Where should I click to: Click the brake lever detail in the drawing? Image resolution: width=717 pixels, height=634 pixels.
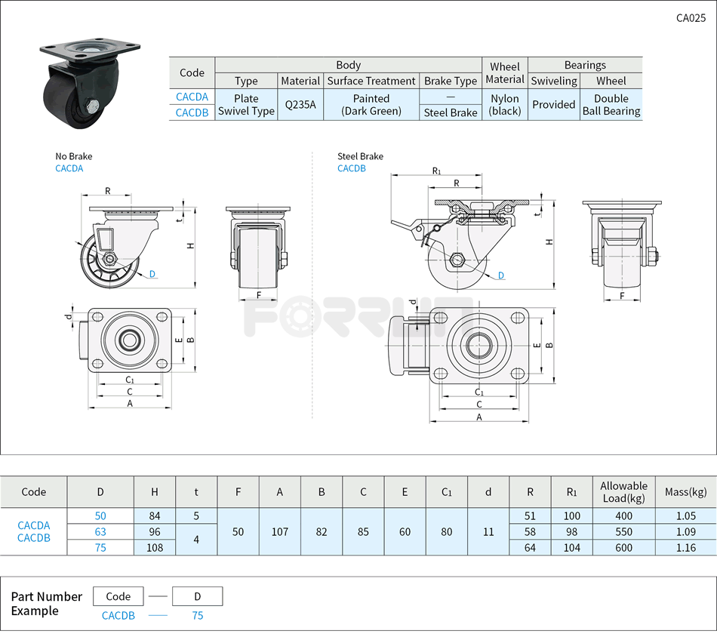408,226
